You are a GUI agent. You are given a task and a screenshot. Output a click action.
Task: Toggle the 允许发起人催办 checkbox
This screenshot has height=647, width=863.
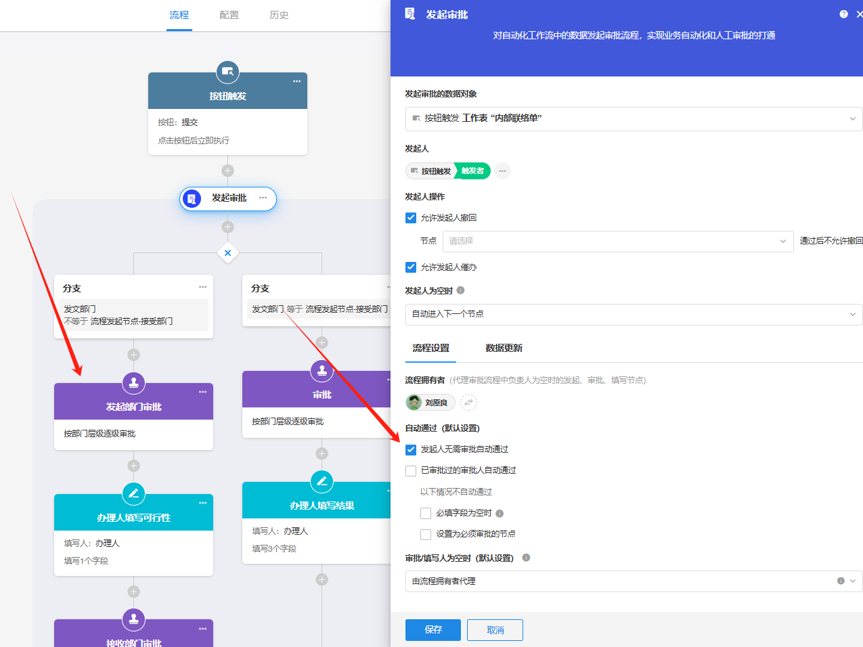[411, 267]
